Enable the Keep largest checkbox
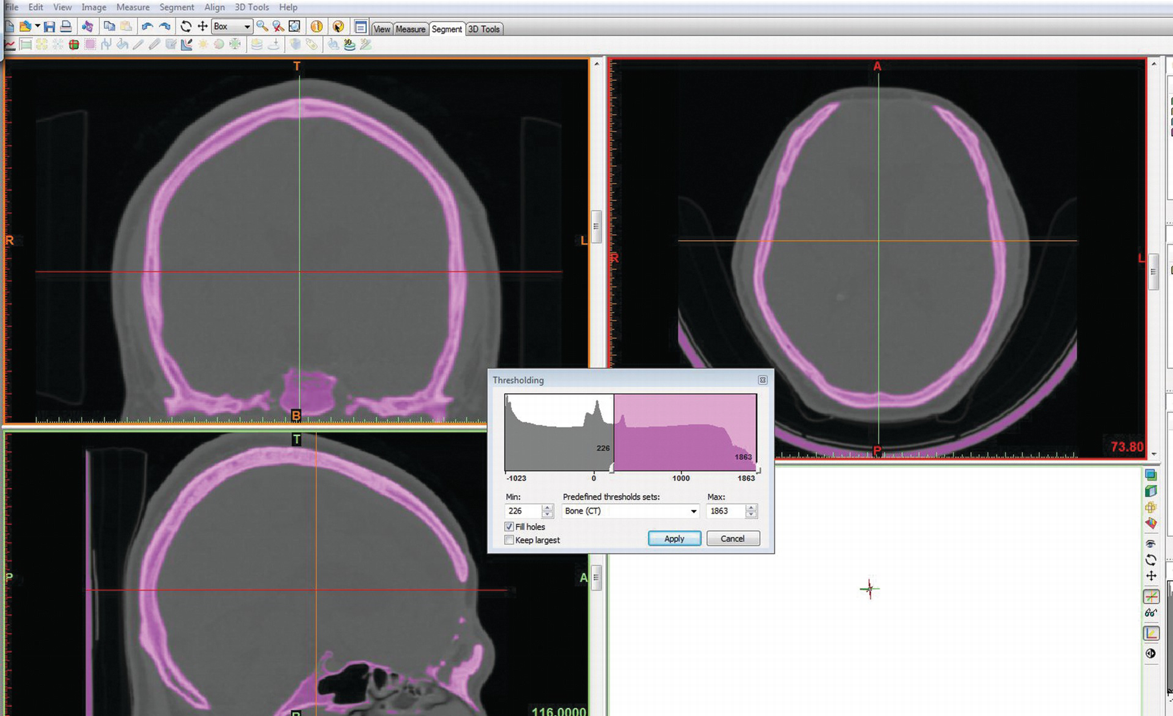 pyautogui.click(x=509, y=540)
